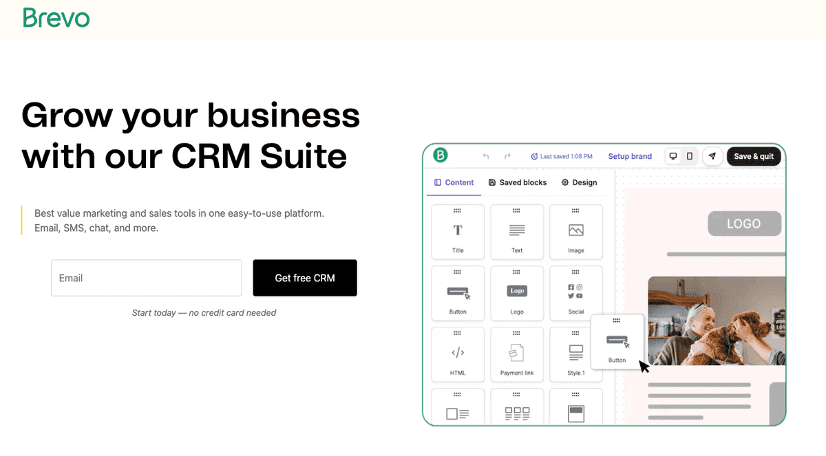This screenshot has height=456, width=826.
Task: Open the Design tab
Action: click(579, 182)
